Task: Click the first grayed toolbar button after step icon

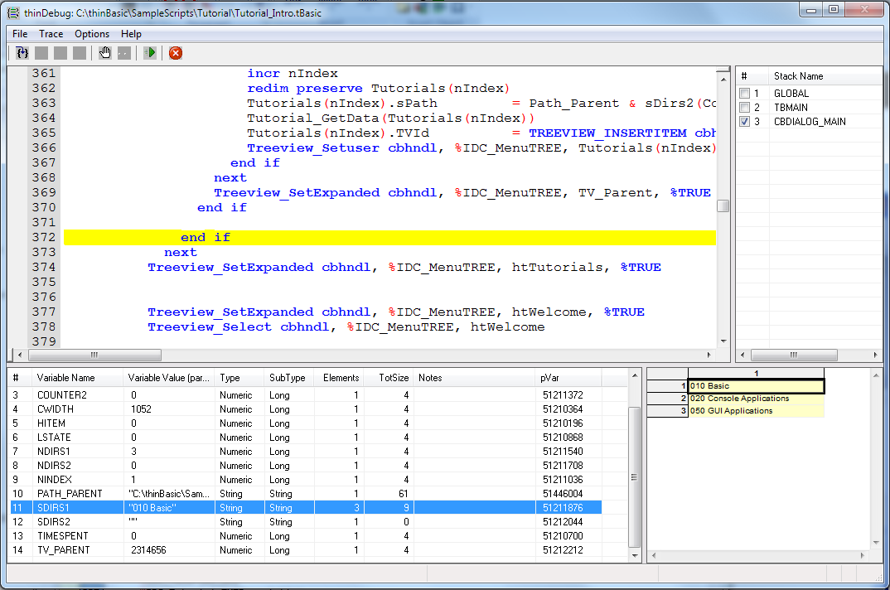Action: point(41,53)
